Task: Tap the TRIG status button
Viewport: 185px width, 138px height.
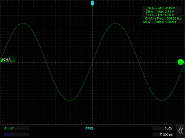Action: [x=89, y=128]
